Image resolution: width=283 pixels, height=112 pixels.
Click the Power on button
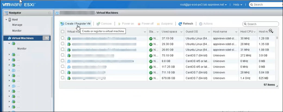(x=126, y=24)
